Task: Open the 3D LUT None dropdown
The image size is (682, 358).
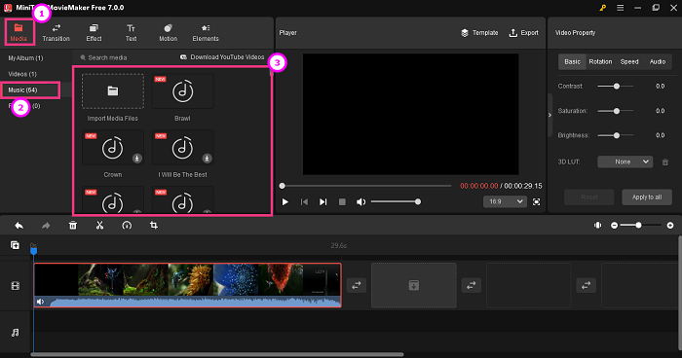Action: [625, 161]
